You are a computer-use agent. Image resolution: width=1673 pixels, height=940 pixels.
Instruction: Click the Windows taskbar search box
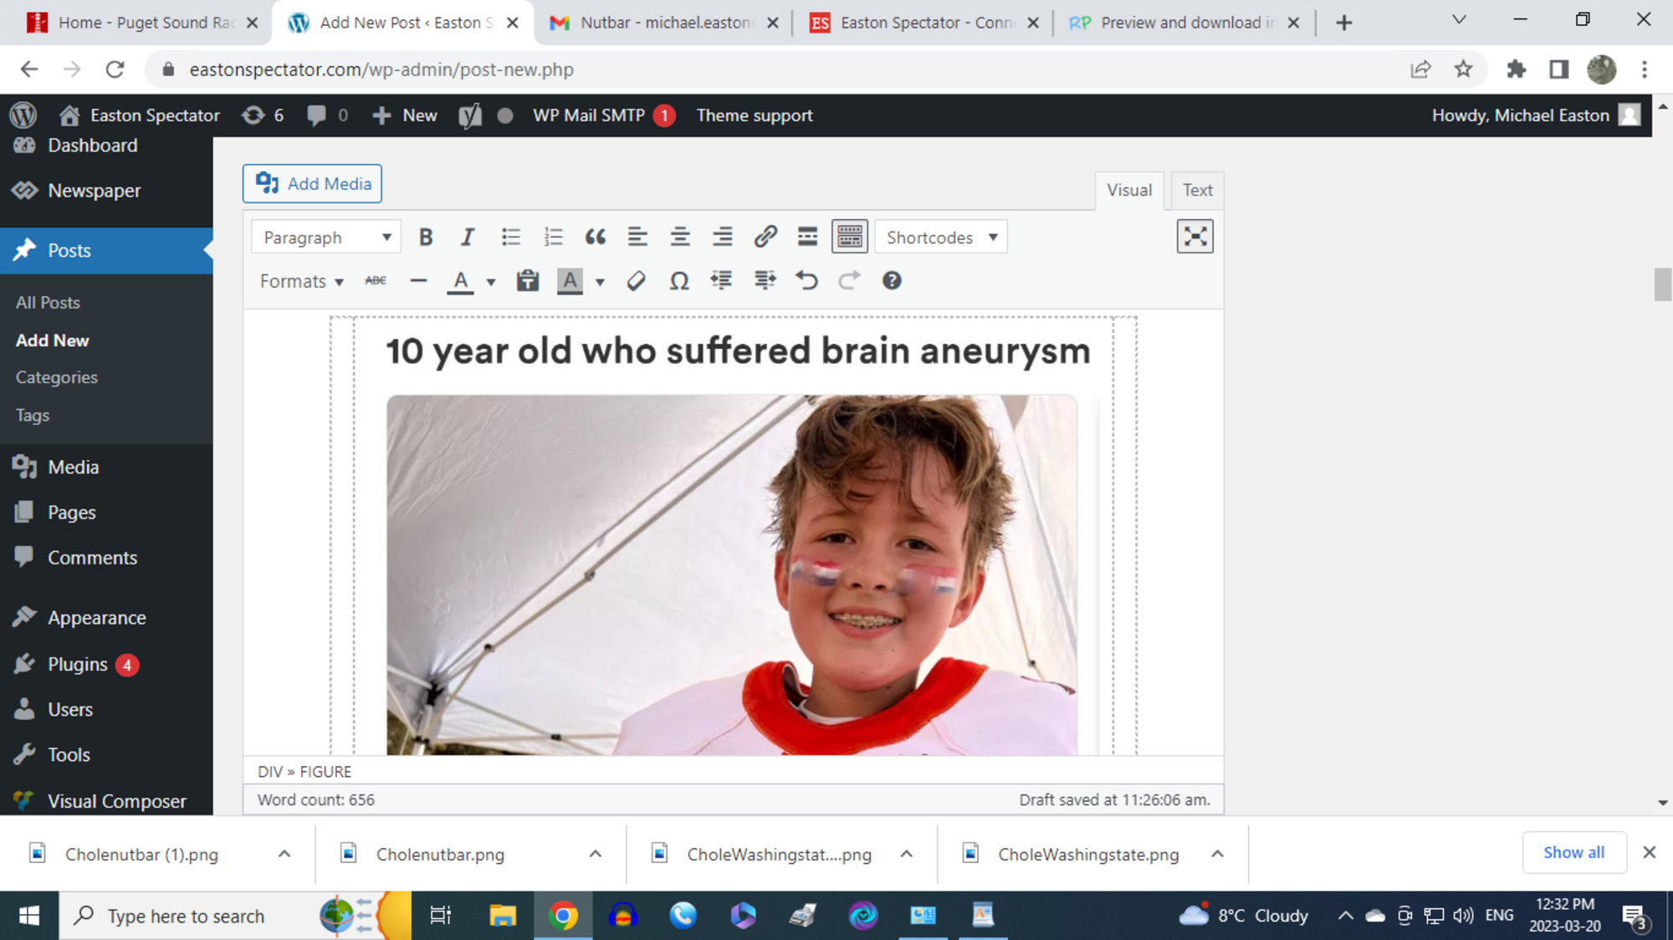coord(186,916)
